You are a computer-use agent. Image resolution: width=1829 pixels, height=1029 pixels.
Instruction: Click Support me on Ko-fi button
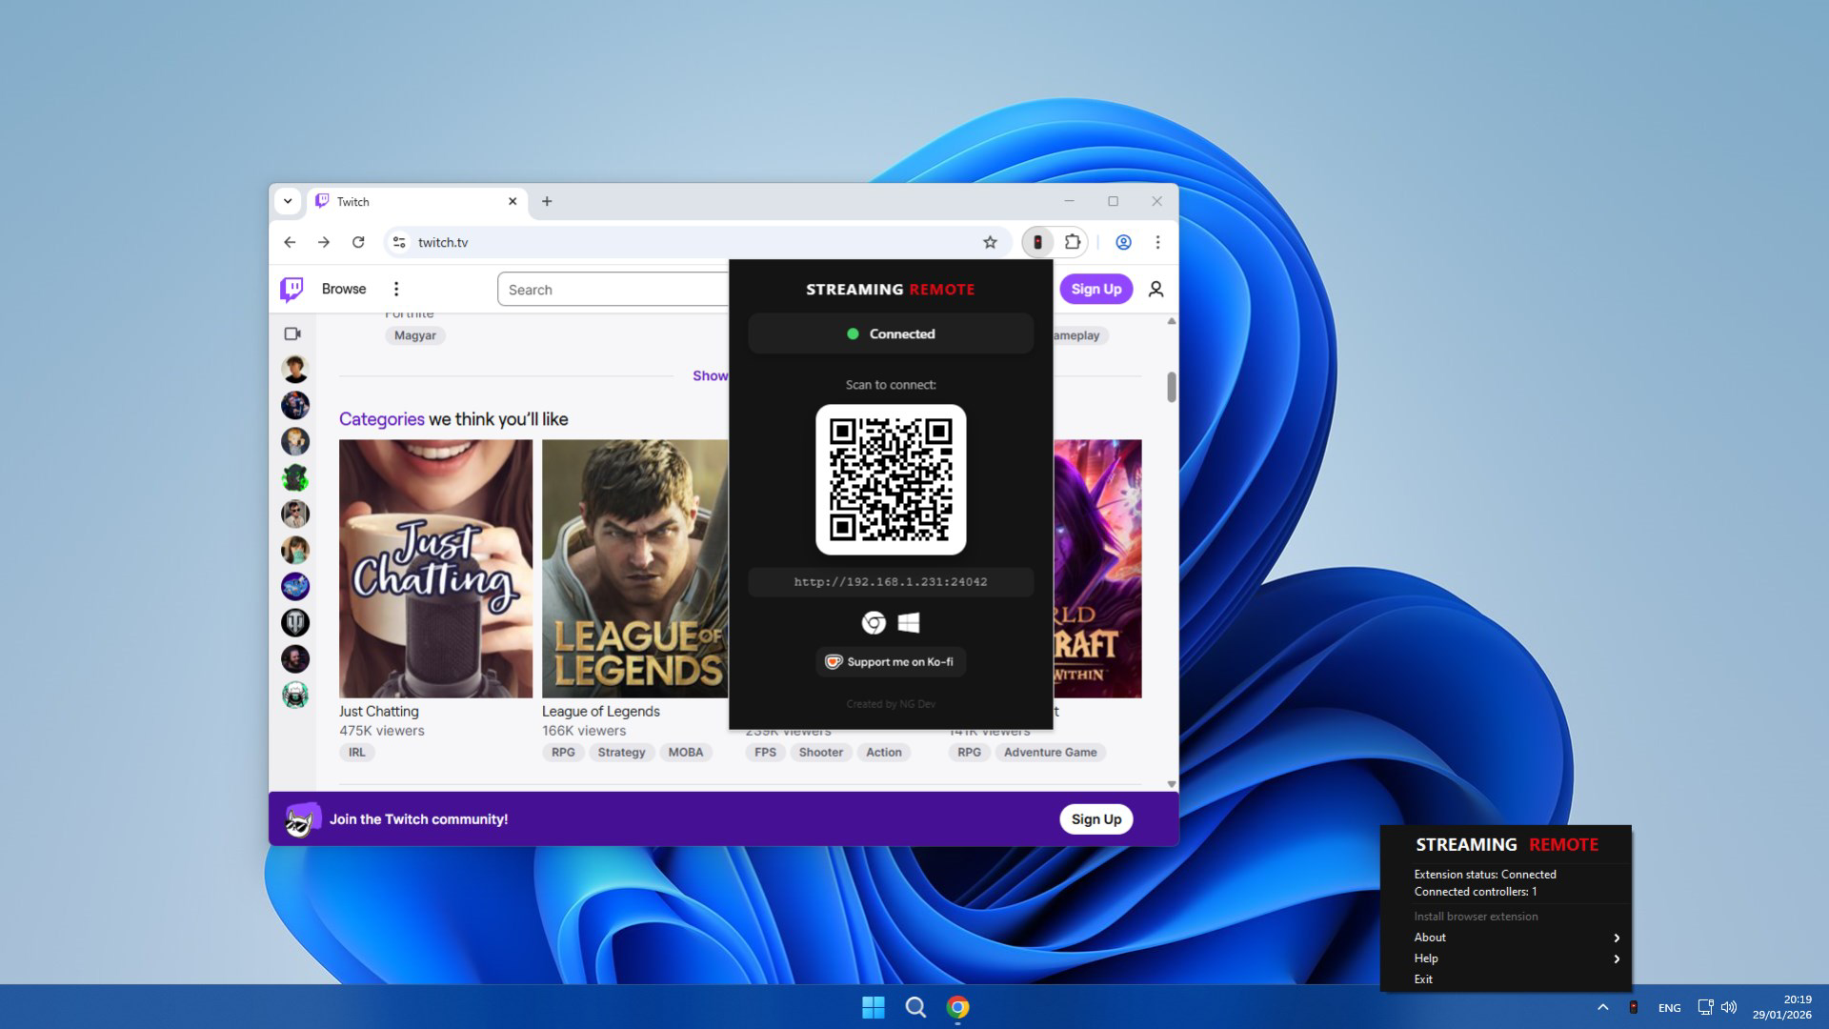pos(891,662)
